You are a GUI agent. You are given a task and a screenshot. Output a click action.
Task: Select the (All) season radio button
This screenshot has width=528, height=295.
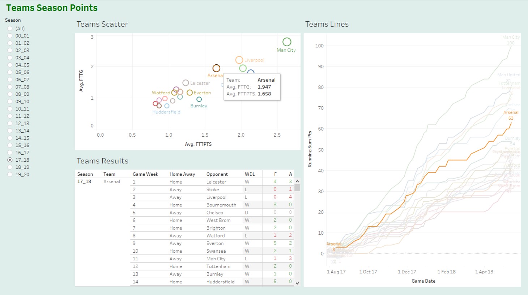tap(10, 29)
